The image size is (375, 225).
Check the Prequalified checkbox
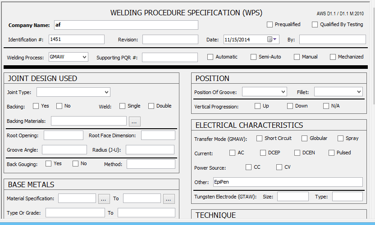tap(270, 25)
